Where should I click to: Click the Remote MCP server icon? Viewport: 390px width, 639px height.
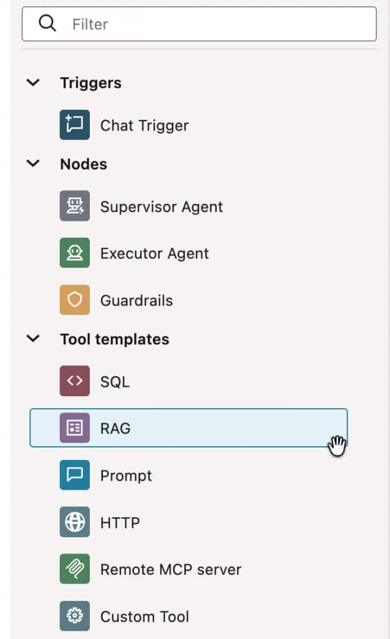(75, 569)
